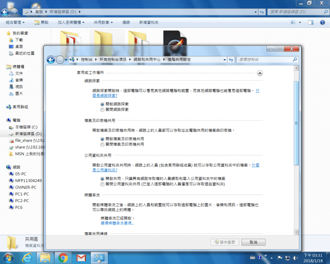Select 關閉公用資料夾共用 radio button
Screen dimensions: 330x264
[102, 184]
